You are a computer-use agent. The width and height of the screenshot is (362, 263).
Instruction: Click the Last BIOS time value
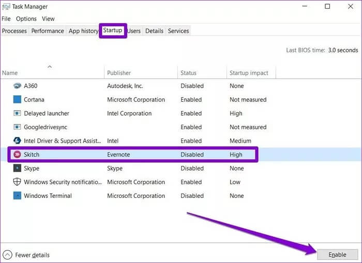click(x=343, y=50)
